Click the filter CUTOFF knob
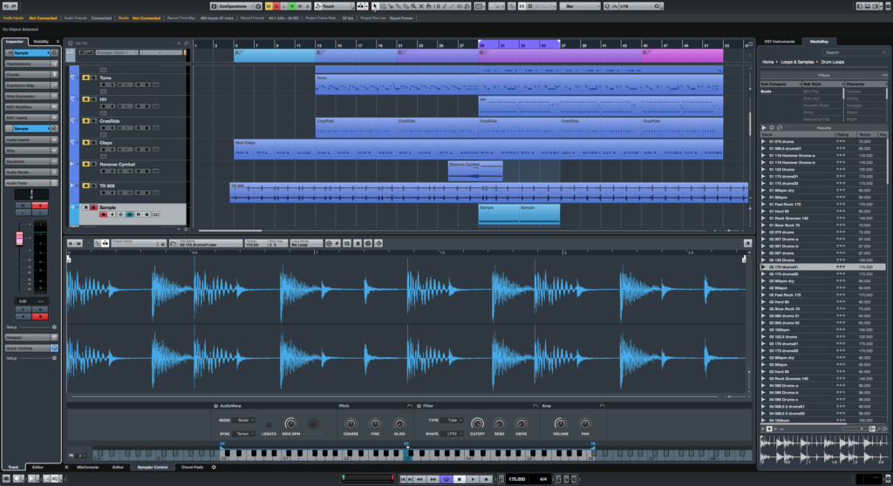This screenshot has width=893, height=486. tap(477, 422)
